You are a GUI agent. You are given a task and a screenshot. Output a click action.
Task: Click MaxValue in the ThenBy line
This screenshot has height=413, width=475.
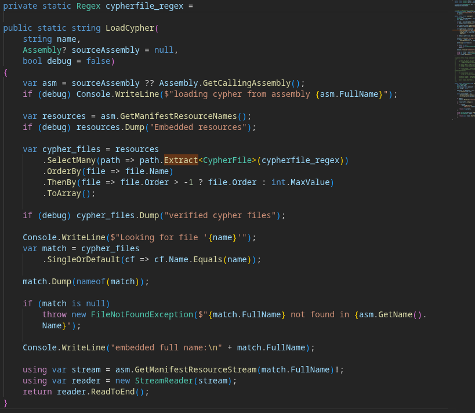tap(310, 182)
